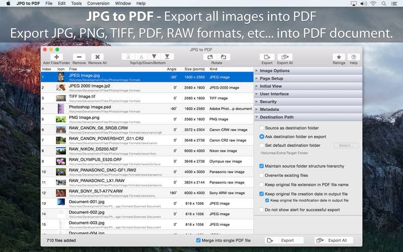Open Ratings with the star icon
The image size is (403, 252).
pos(339,57)
